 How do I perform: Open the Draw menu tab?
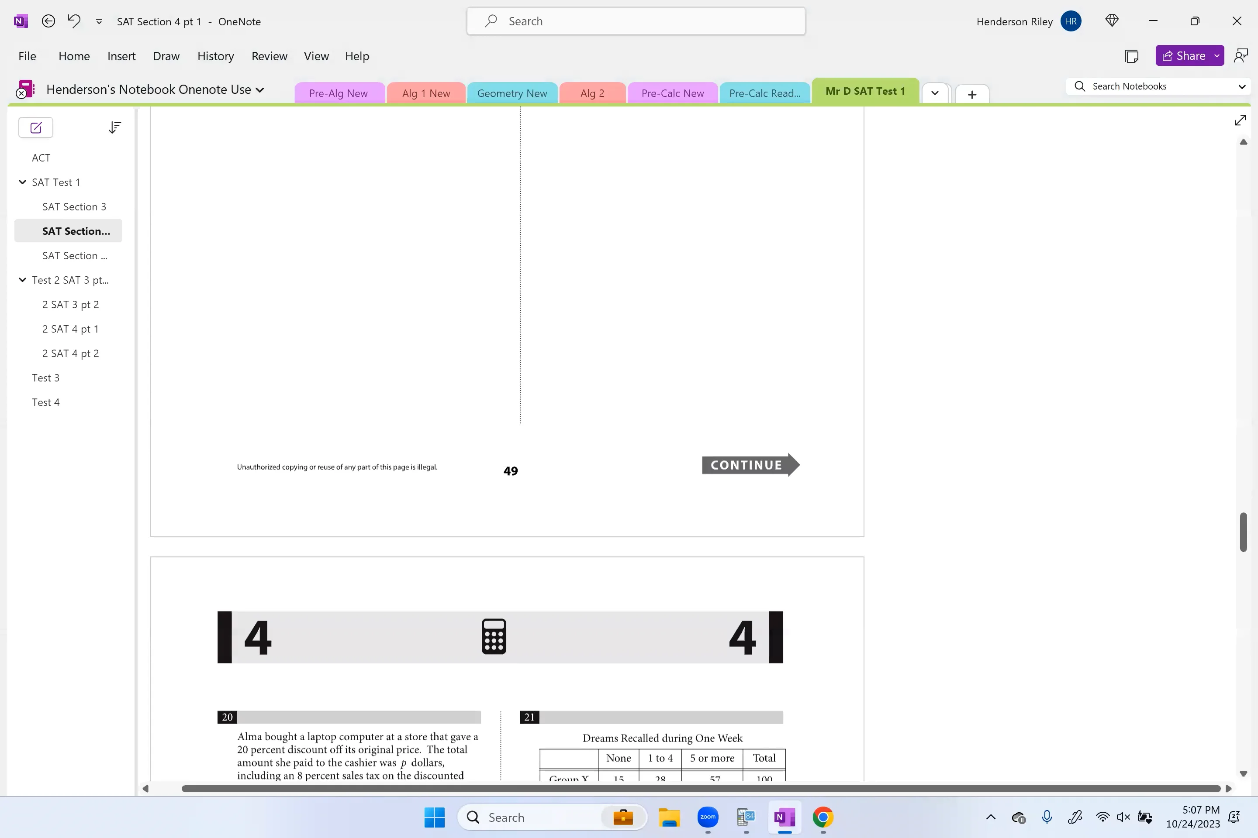166,56
